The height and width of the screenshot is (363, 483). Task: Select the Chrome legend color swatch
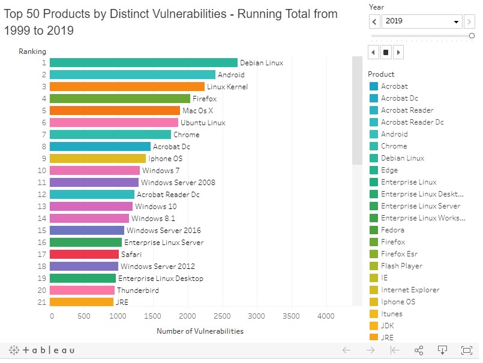point(374,146)
